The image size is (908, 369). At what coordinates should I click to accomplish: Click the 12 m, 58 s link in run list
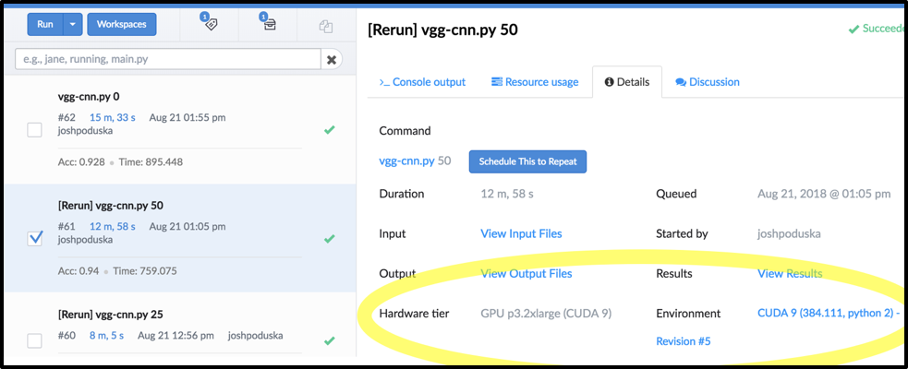[x=113, y=226]
